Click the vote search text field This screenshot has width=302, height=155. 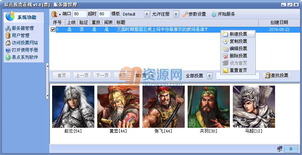tap(238, 76)
